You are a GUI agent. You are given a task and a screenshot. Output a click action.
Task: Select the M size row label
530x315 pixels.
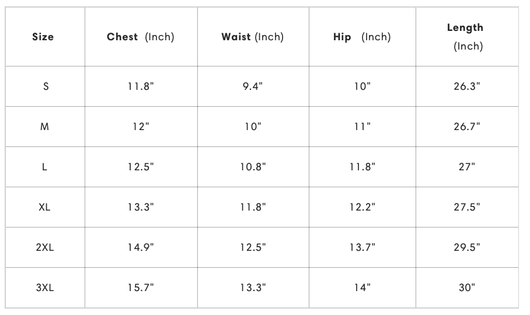click(x=44, y=127)
